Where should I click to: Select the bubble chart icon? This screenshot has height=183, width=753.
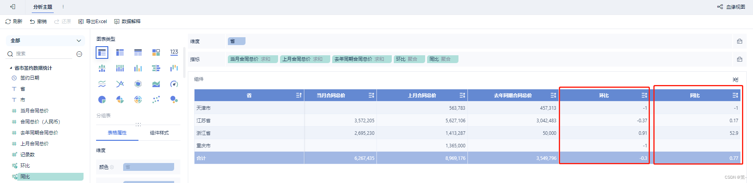174,100
